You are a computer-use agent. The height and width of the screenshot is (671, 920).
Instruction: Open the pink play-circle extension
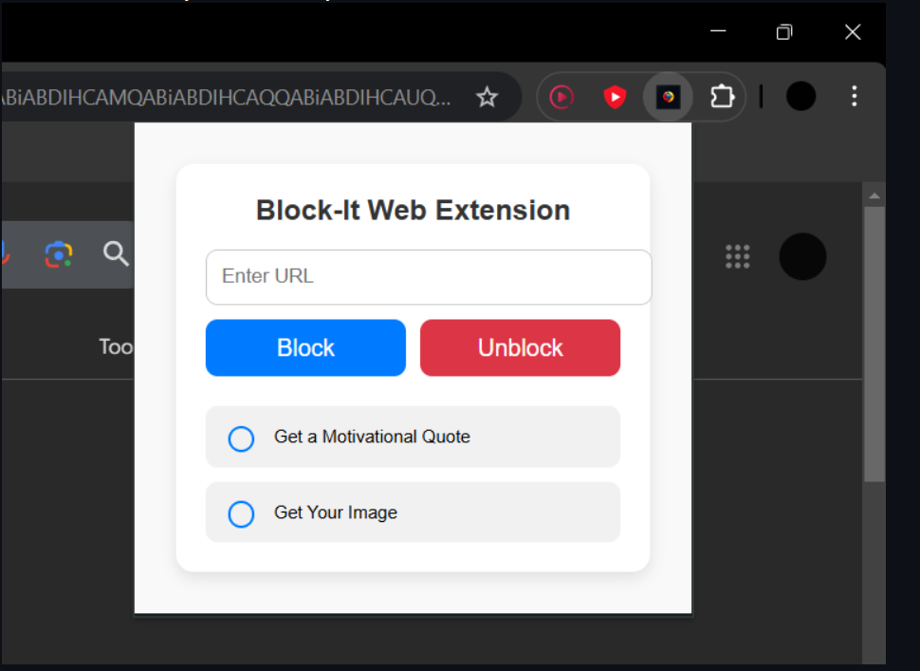point(561,97)
